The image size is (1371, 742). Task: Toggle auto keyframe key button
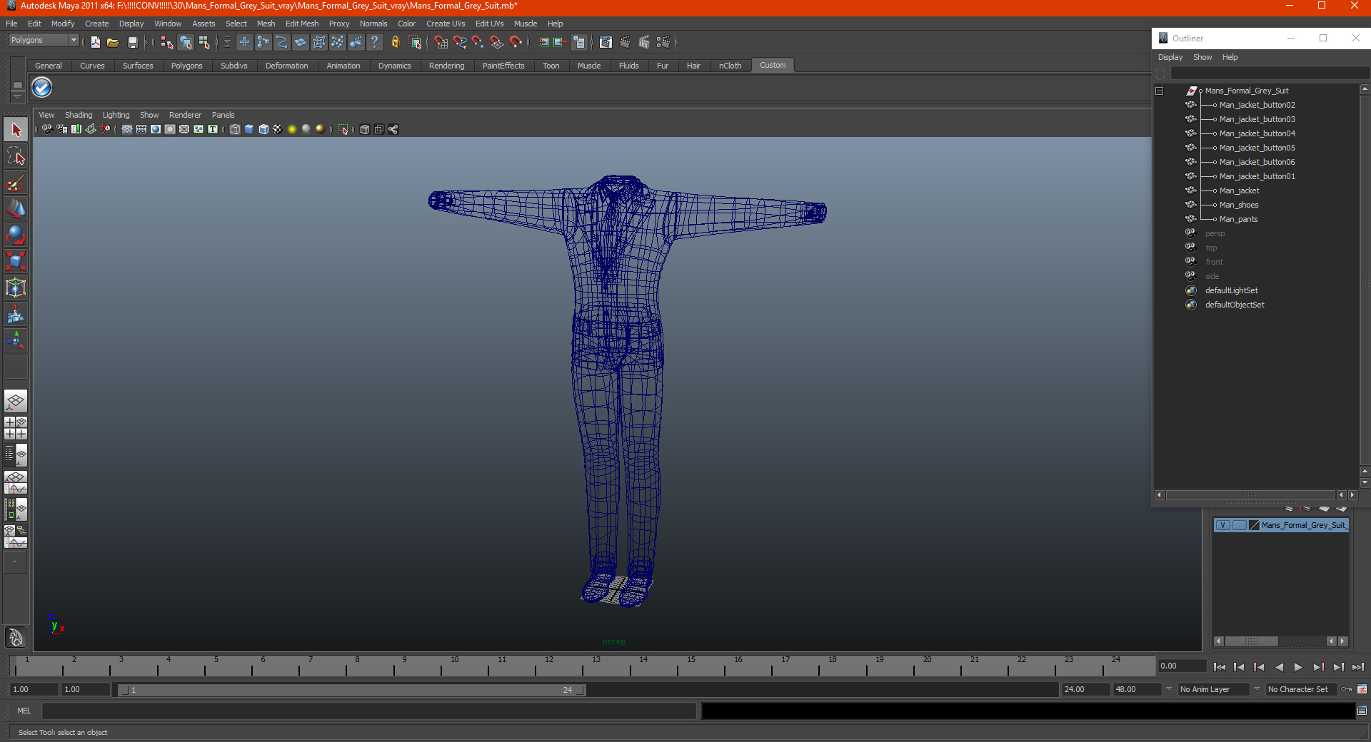tap(1347, 689)
